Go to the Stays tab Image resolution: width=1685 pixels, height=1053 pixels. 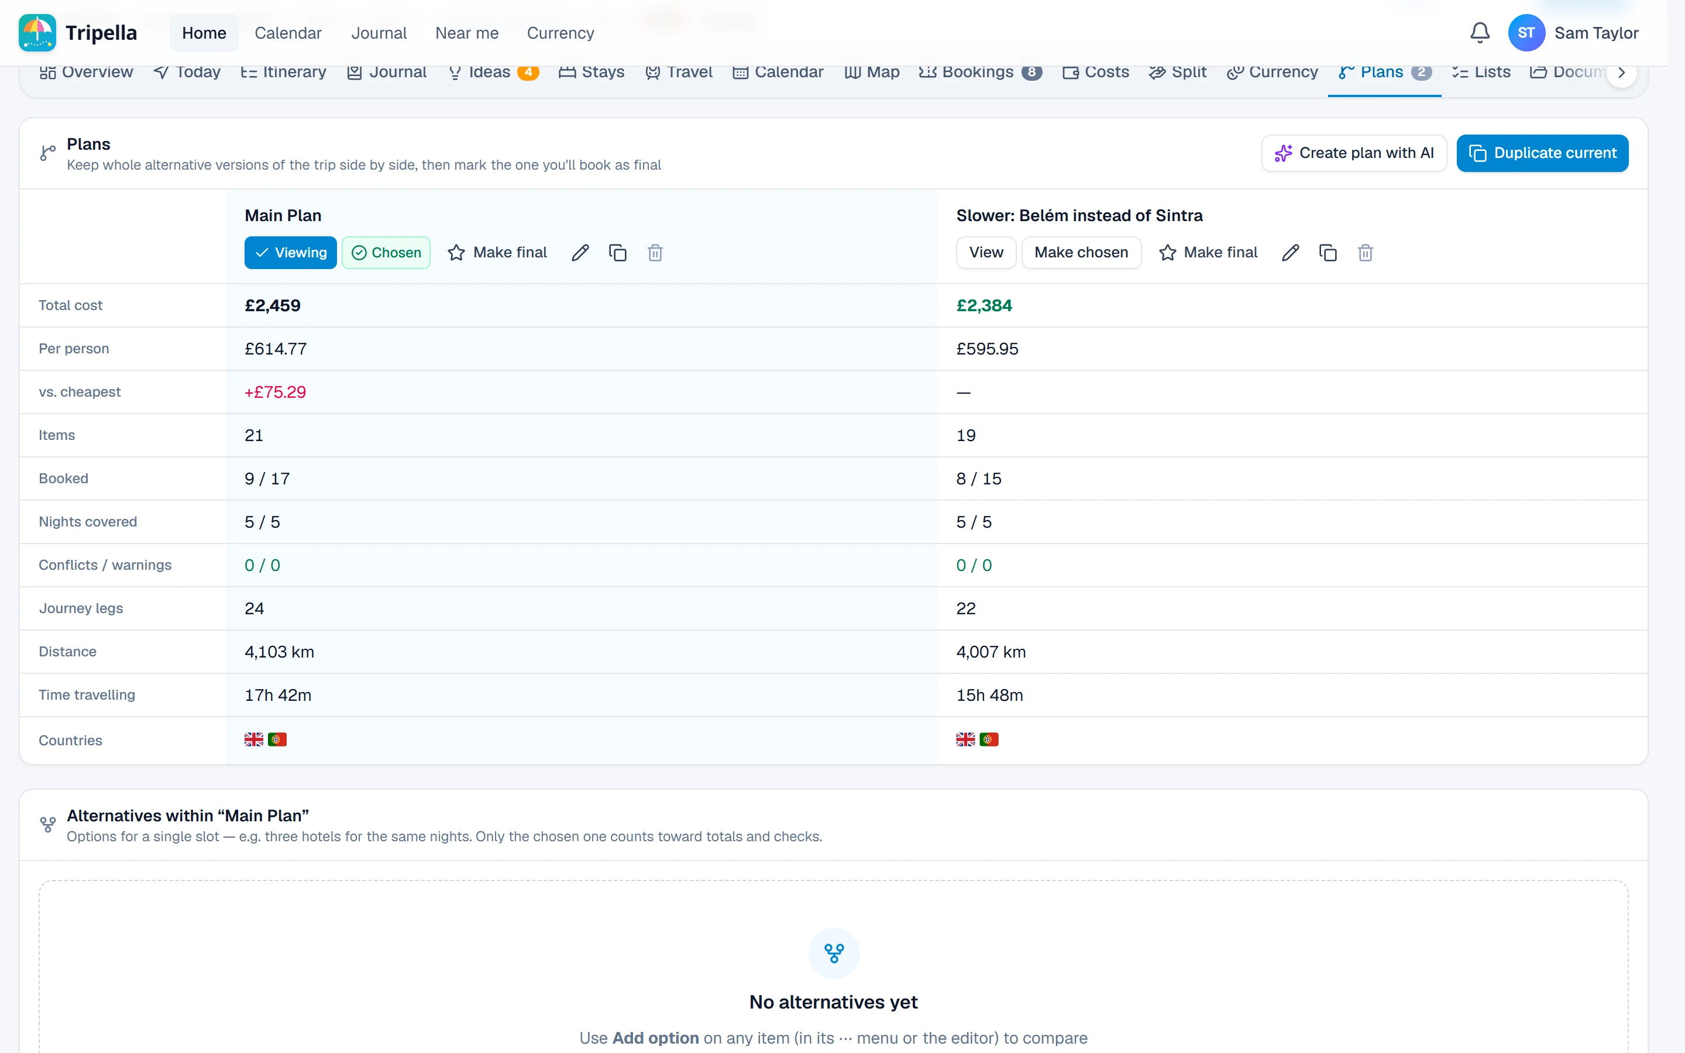592,73
